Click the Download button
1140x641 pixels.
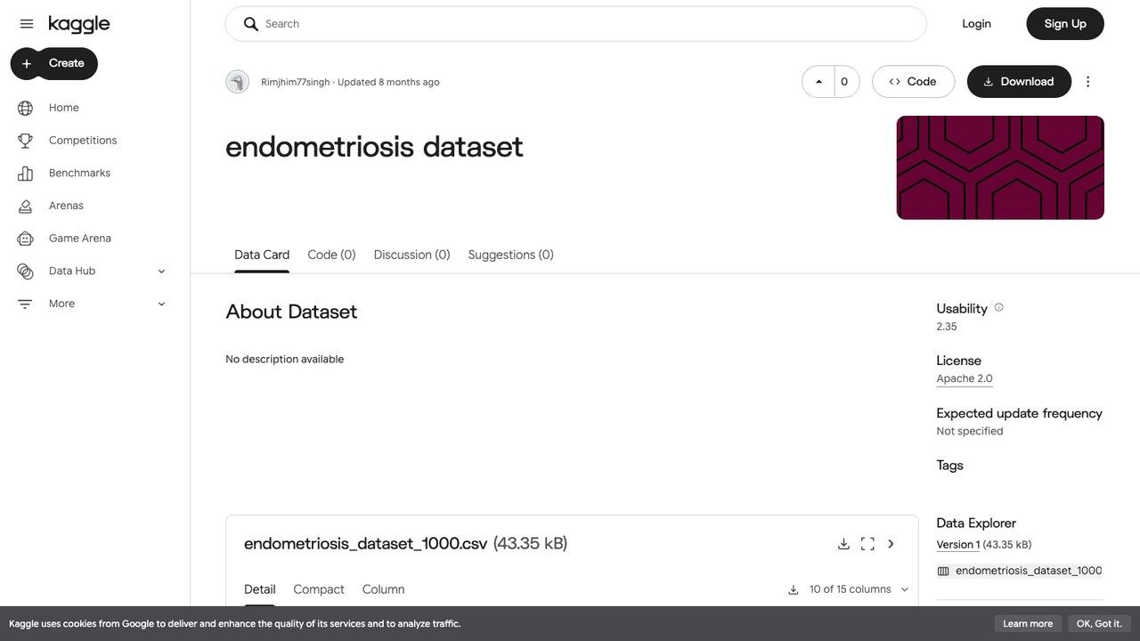click(x=1019, y=82)
